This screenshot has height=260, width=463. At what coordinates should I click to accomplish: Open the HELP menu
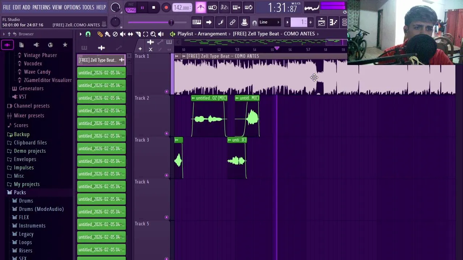coord(101,7)
